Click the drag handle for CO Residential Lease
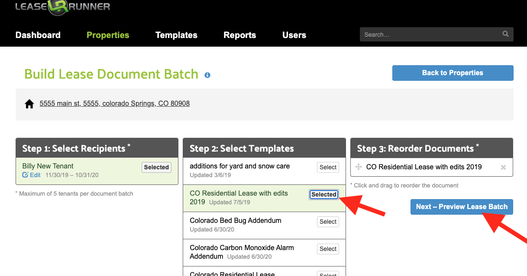Screen dimensions: 527x276 tap(359, 167)
